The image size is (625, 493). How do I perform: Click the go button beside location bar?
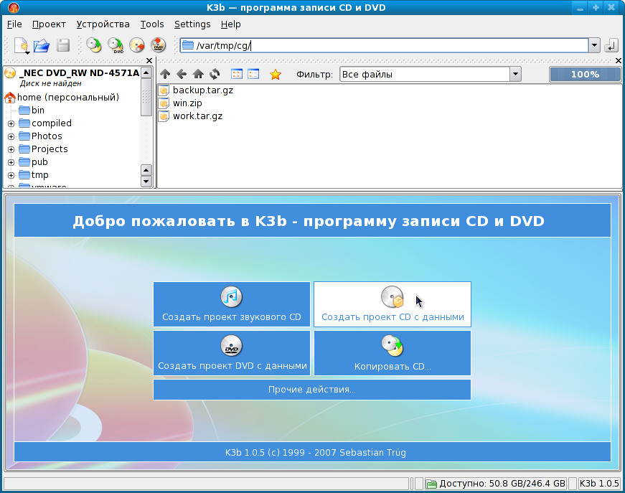(611, 45)
